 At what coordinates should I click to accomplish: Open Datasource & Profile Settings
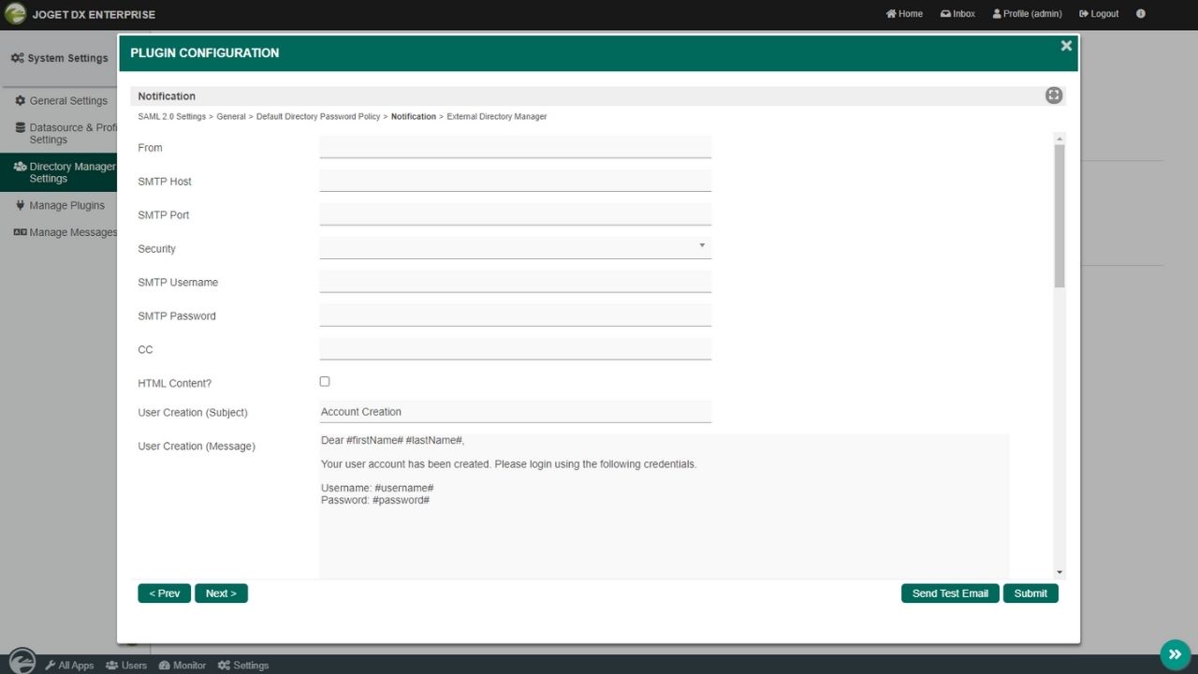point(66,133)
